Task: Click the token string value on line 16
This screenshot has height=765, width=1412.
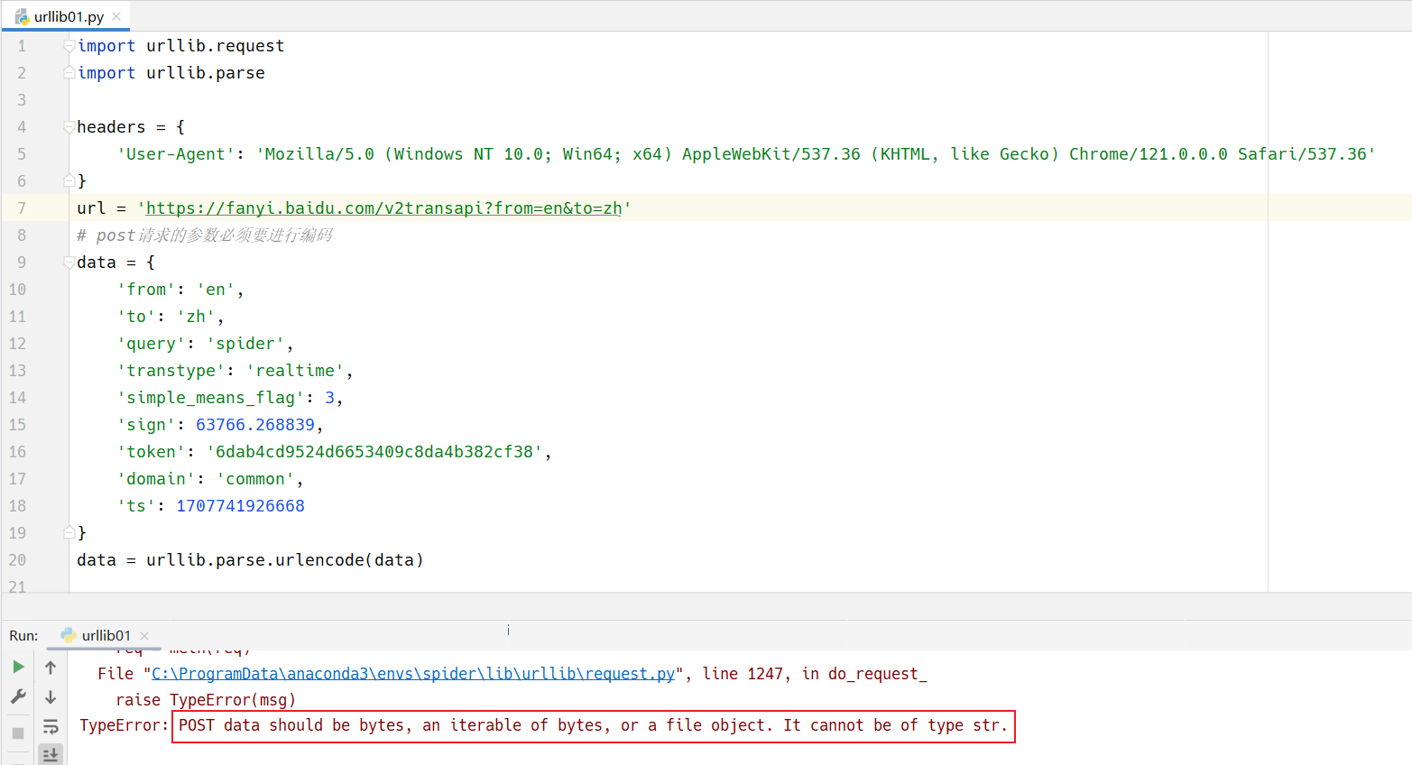Action: click(374, 452)
